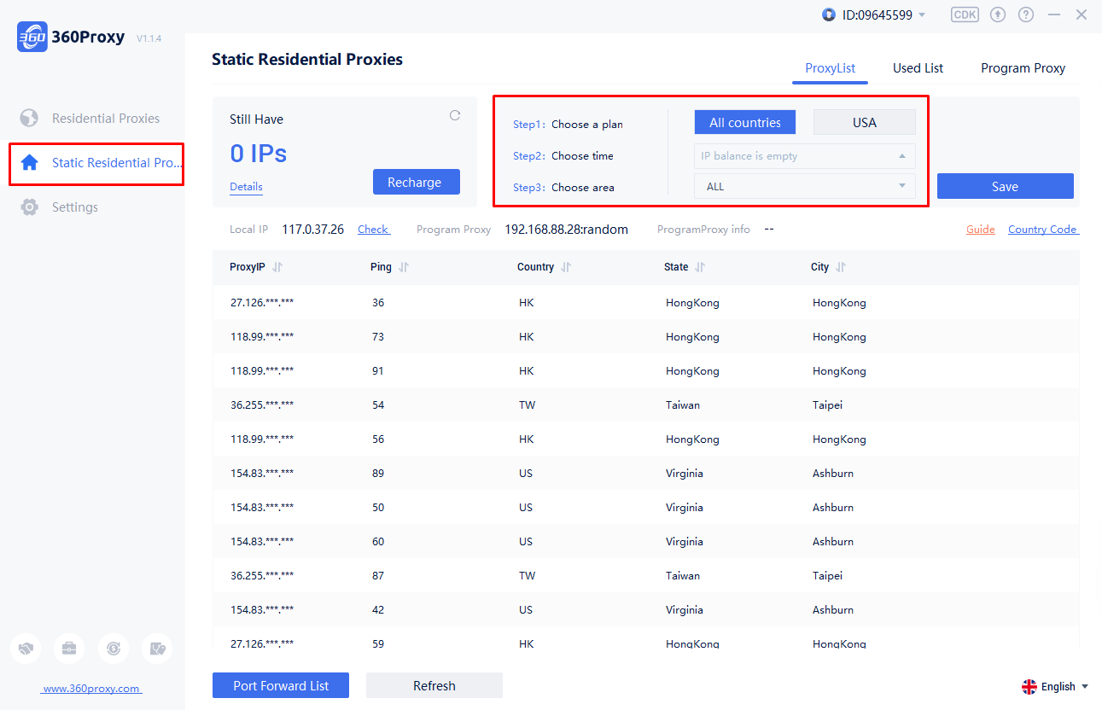1102x710 pixels.
Task: Open Settings in the sidebar
Action: 60,207
